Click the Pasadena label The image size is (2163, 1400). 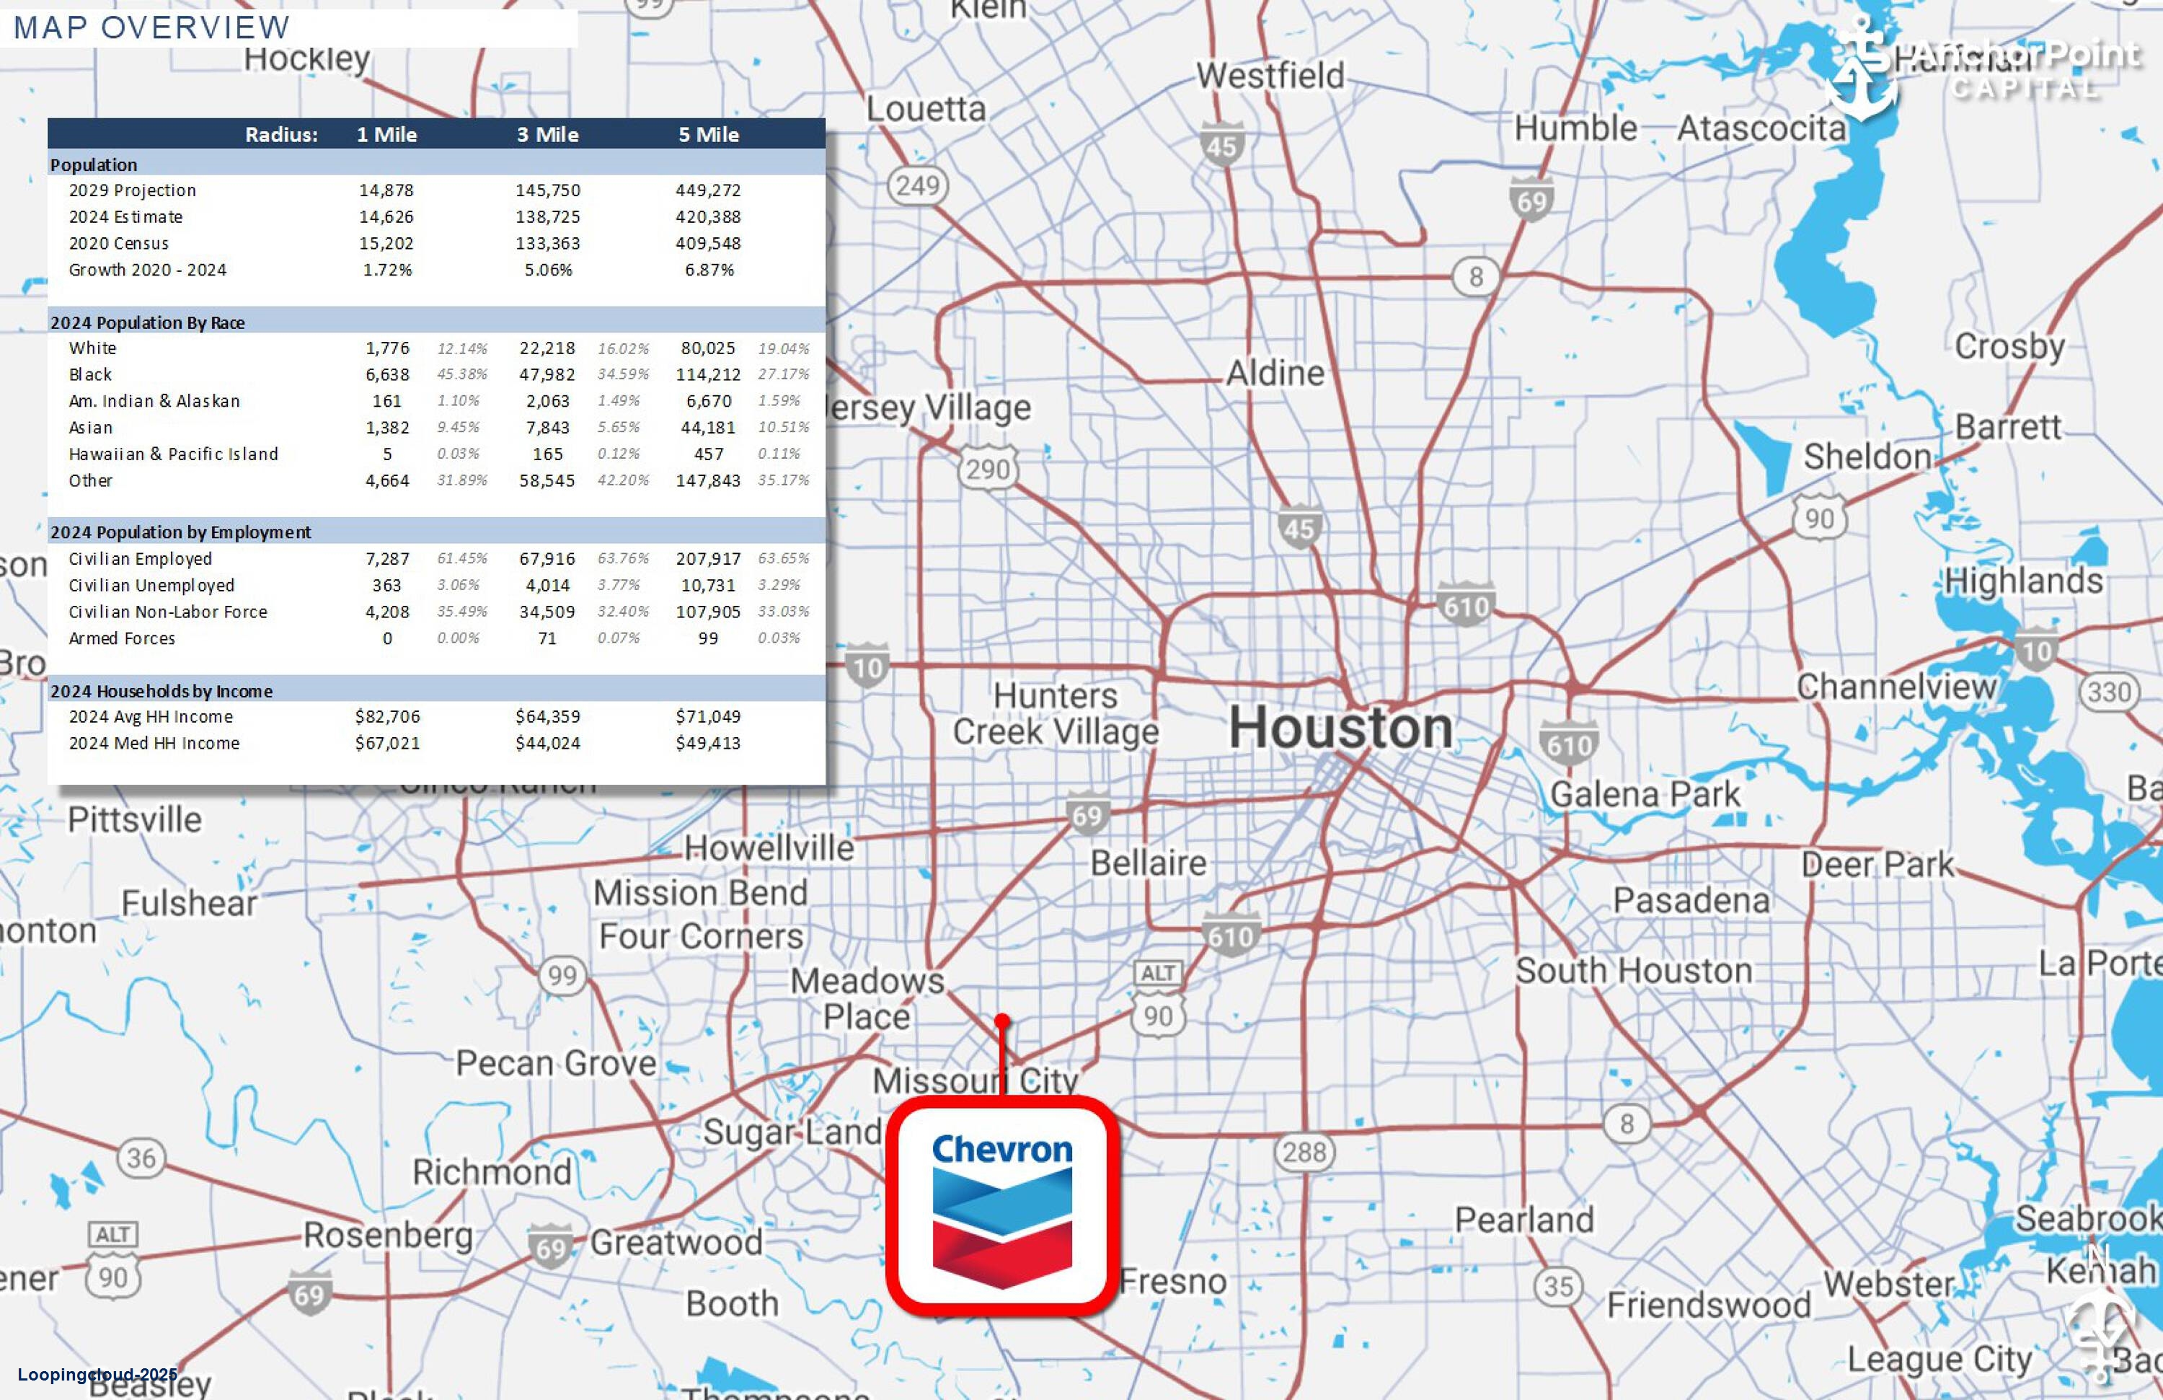pyautogui.click(x=1691, y=901)
